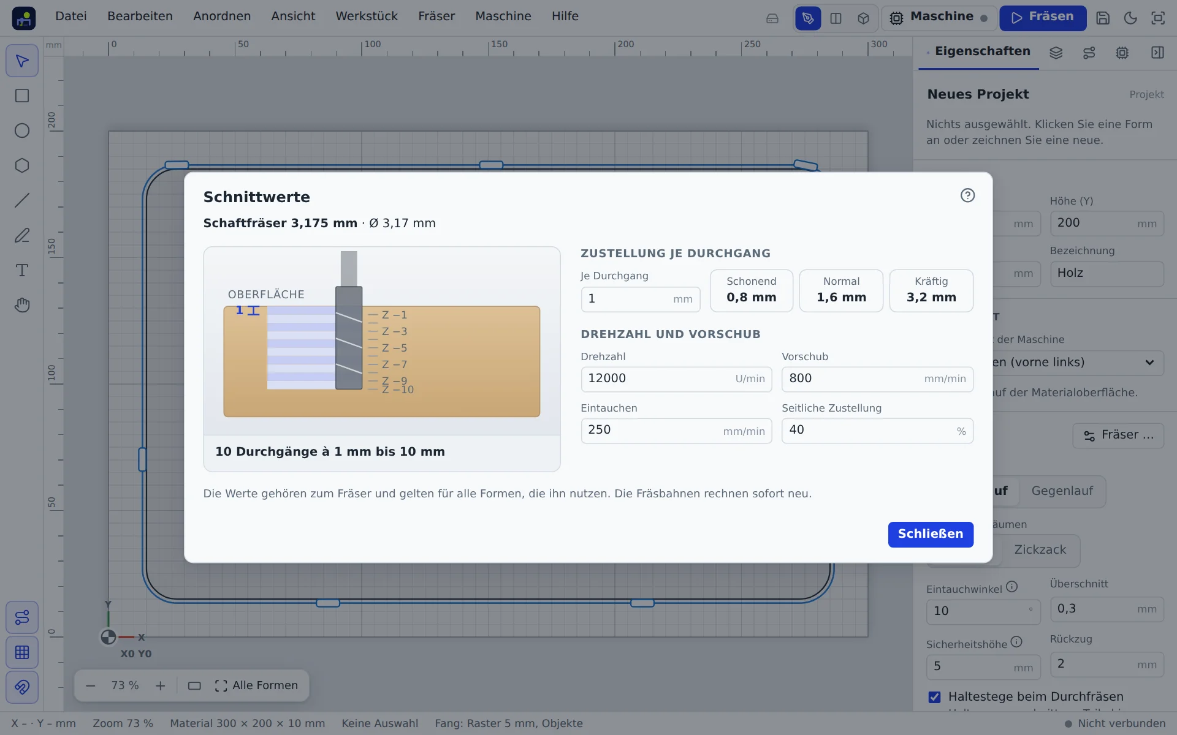The height and width of the screenshot is (735, 1177).
Task: Click Seitliche Zustellung percent field
Action: [877, 431]
